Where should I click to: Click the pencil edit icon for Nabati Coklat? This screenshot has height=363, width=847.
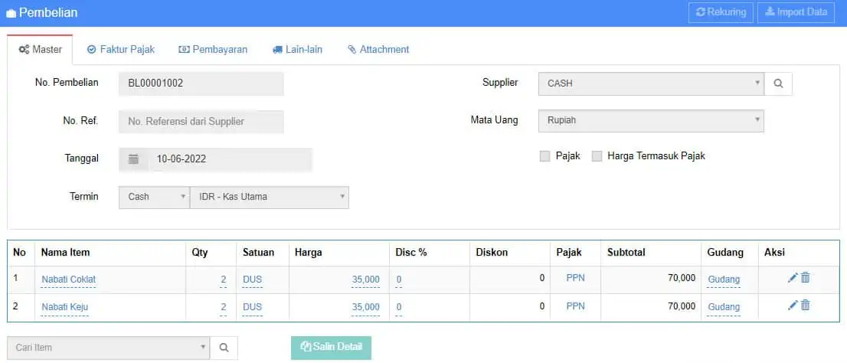coord(793,278)
